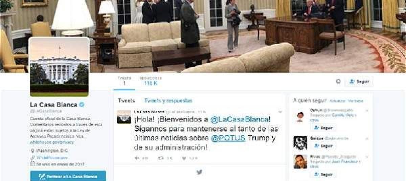Follow La Casa Blanca with header Seguir button
This screenshot has height=181, width=406.
pos(359,82)
